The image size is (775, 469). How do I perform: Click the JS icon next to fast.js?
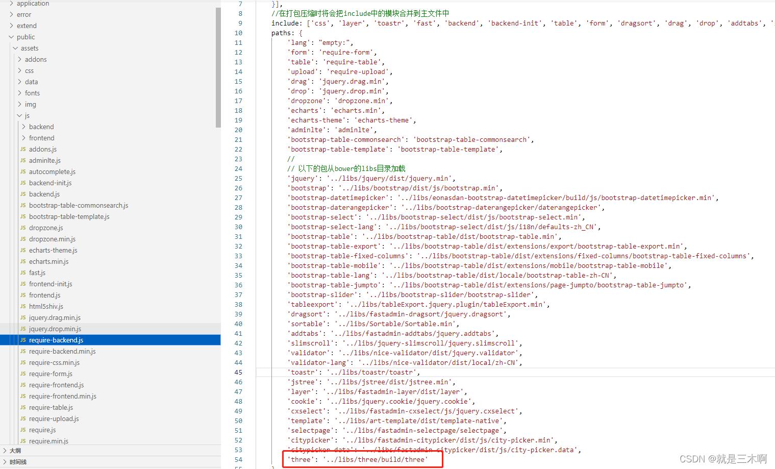click(x=23, y=273)
